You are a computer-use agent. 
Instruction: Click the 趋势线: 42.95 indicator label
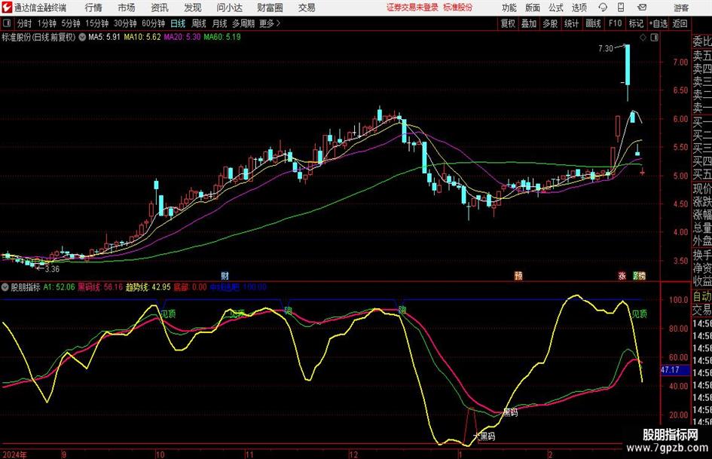pyautogui.click(x=148, y=287)
